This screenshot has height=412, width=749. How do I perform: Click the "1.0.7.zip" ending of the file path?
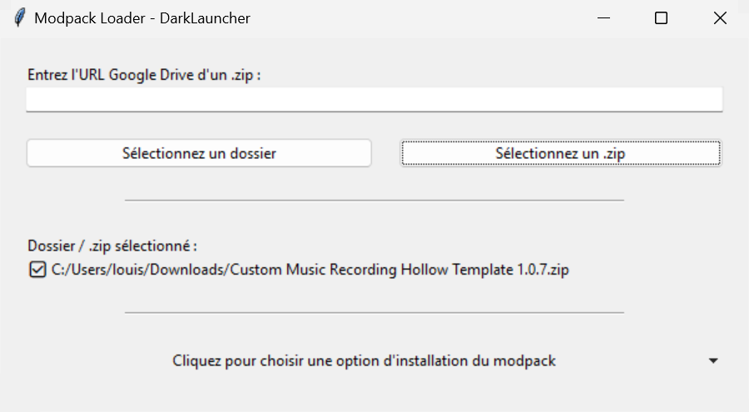tap(540, 270)
